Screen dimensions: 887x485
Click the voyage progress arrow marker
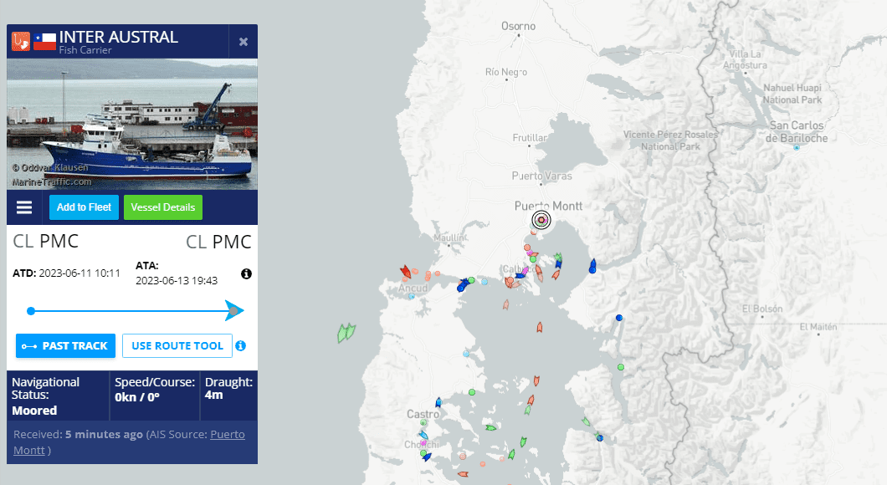click(234, 310)
